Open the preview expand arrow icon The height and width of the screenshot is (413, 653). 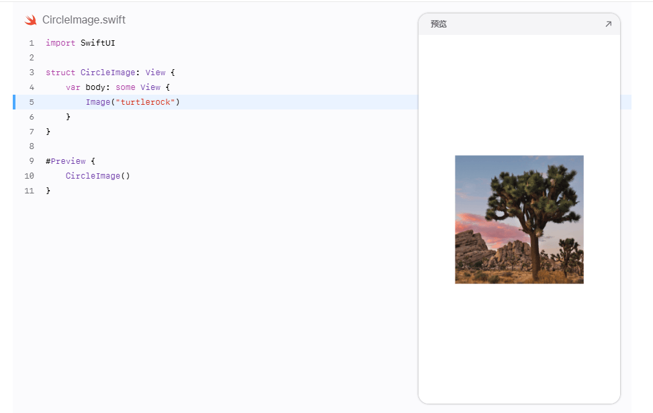608,24
